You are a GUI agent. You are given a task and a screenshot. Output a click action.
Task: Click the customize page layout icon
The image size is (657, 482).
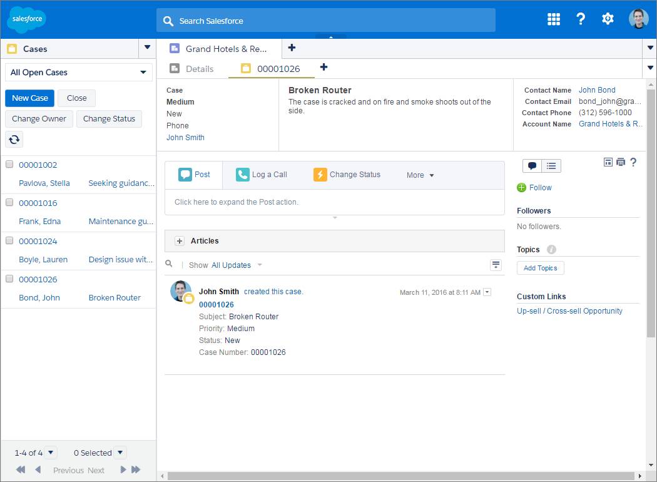pyautogui.click(x=608, y=162)
